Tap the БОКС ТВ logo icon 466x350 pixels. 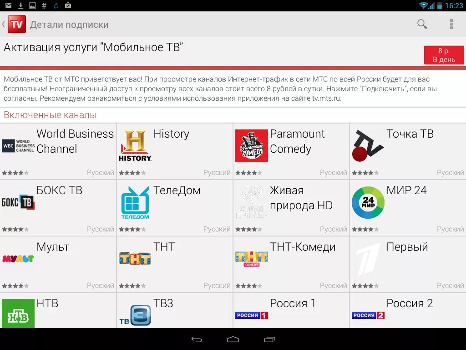pos(18,202)
